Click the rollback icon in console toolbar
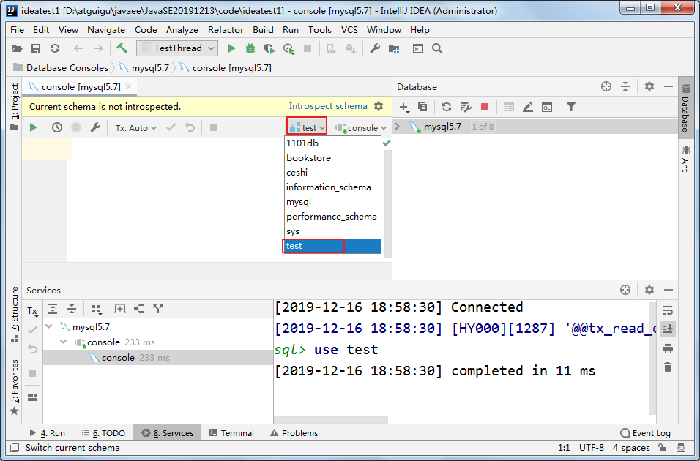Screen dimensions: 700x461 (190, 127)
